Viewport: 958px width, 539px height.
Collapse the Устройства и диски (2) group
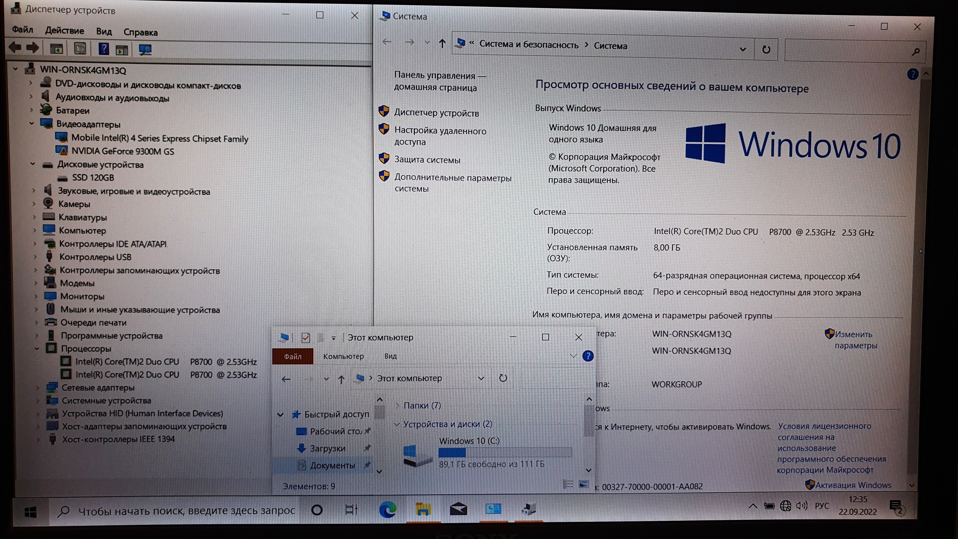tap(397, 424)
